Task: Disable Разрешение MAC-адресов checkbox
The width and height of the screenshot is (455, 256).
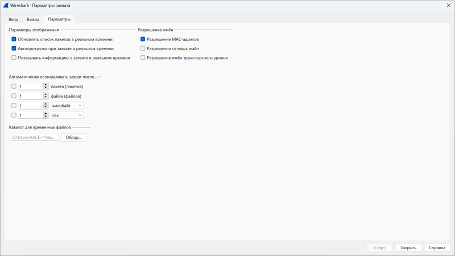Action: 143,39
